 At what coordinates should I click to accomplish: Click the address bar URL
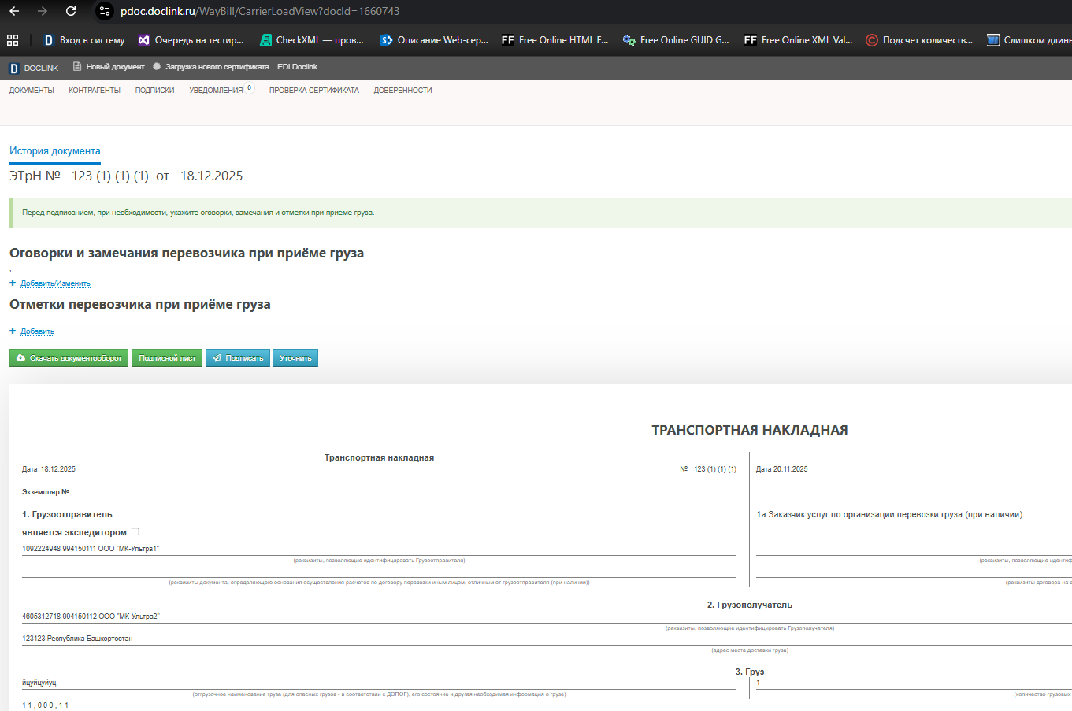[260, 11]
